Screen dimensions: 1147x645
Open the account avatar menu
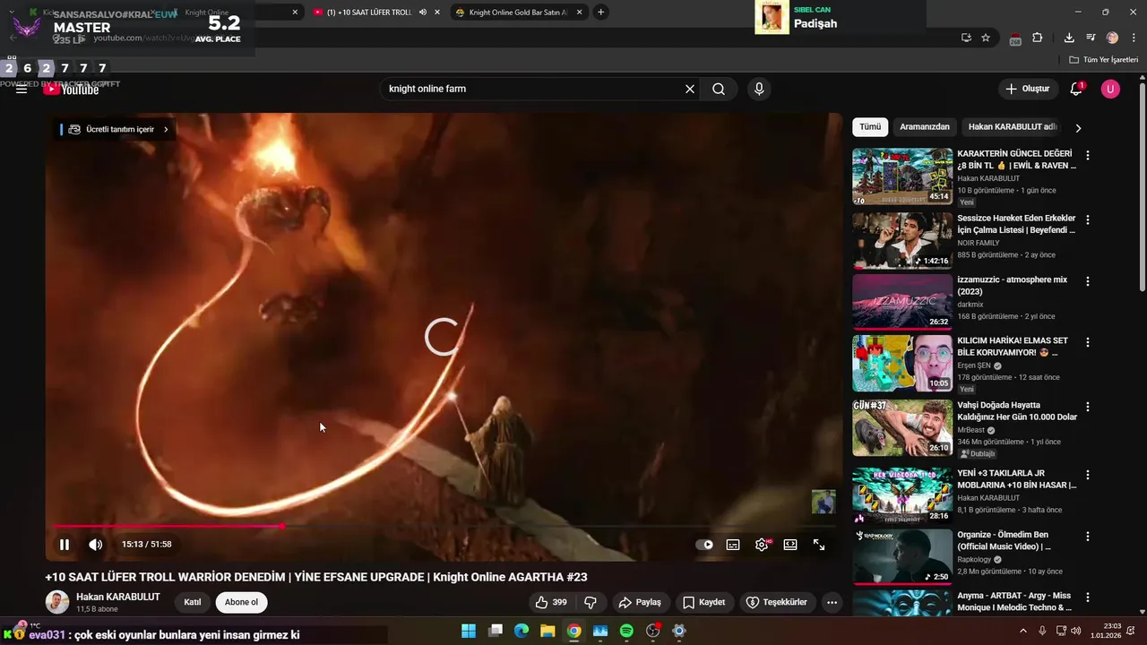tap(1110, 89)
